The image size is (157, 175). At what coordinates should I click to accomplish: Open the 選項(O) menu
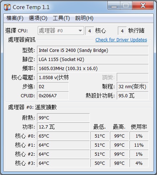coord(38,18)
